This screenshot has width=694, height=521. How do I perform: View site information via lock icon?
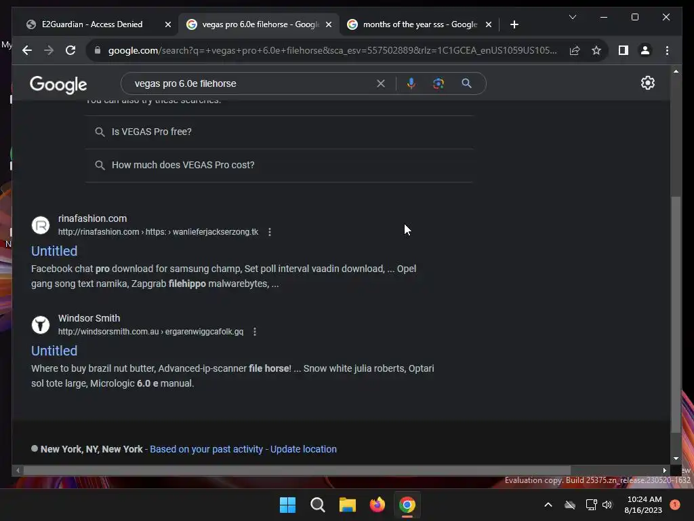tap(98, 50)
